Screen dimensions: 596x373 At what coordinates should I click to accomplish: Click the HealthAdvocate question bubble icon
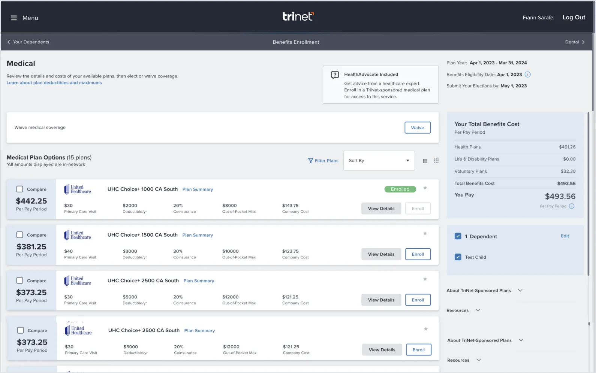pyautogui.click(x=335, y=75)
